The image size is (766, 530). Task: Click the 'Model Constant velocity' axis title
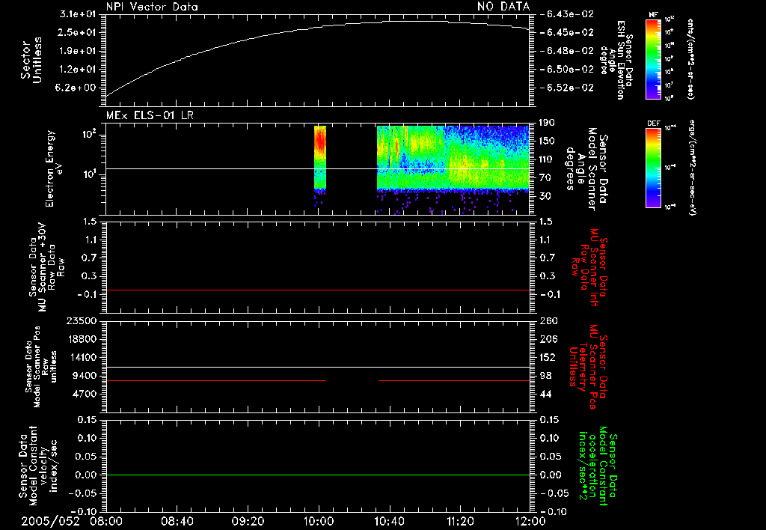tap(37, 464)
